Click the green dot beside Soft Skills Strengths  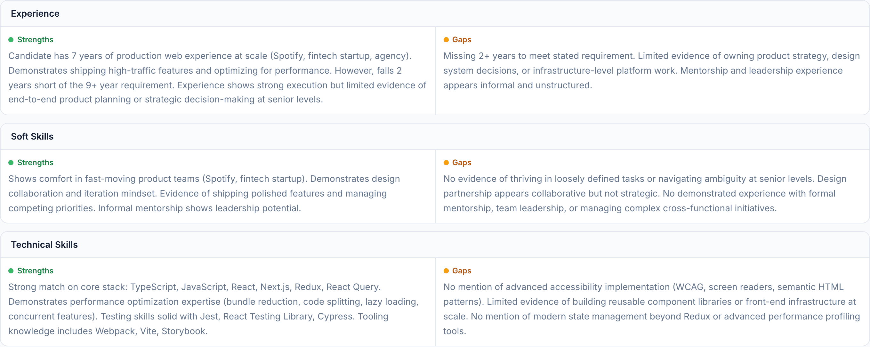pyautogui.click(x=11, y=163)
